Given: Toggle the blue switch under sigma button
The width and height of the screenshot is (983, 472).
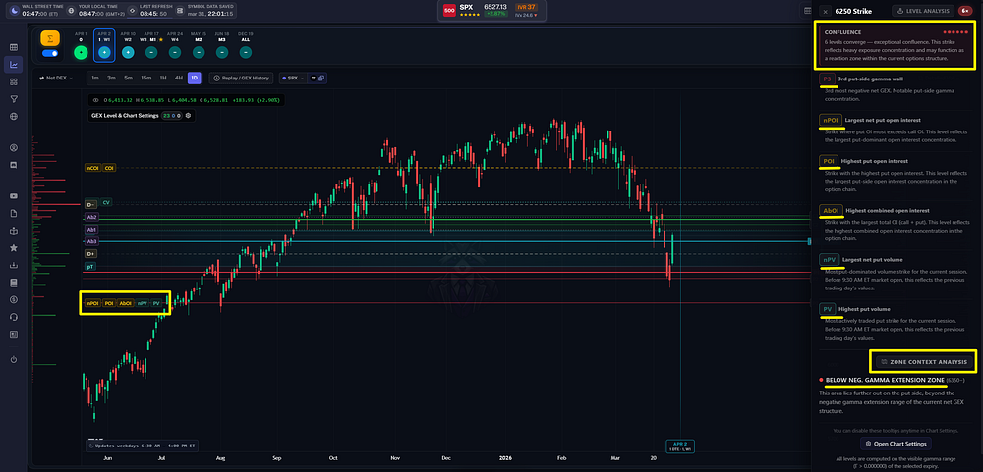Looking at the screenshot, I should 50,53.
